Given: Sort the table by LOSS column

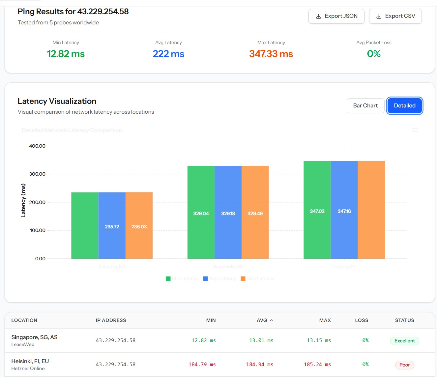Looking at the screenshot, I should pos(362,320).
